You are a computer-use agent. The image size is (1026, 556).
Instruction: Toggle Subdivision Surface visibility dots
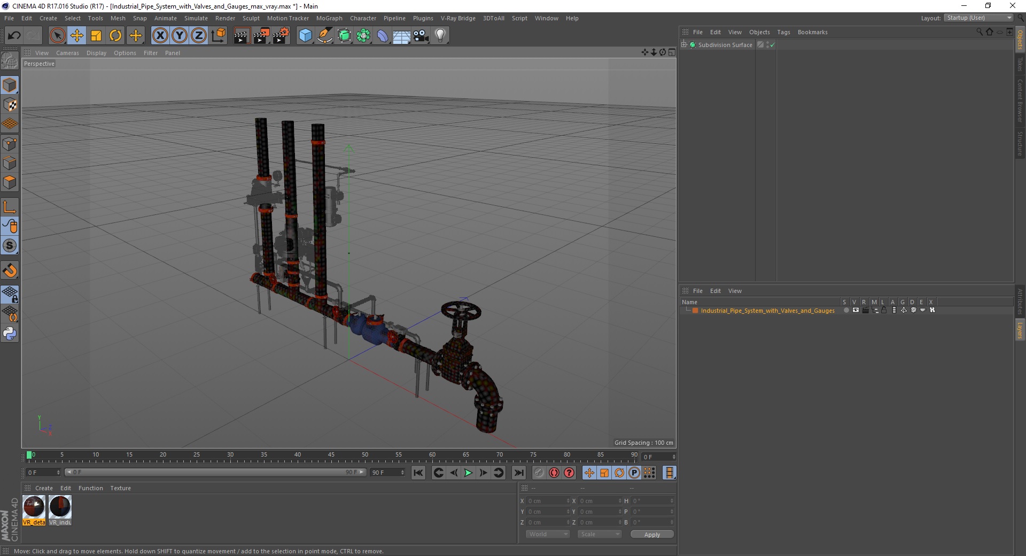767,45
